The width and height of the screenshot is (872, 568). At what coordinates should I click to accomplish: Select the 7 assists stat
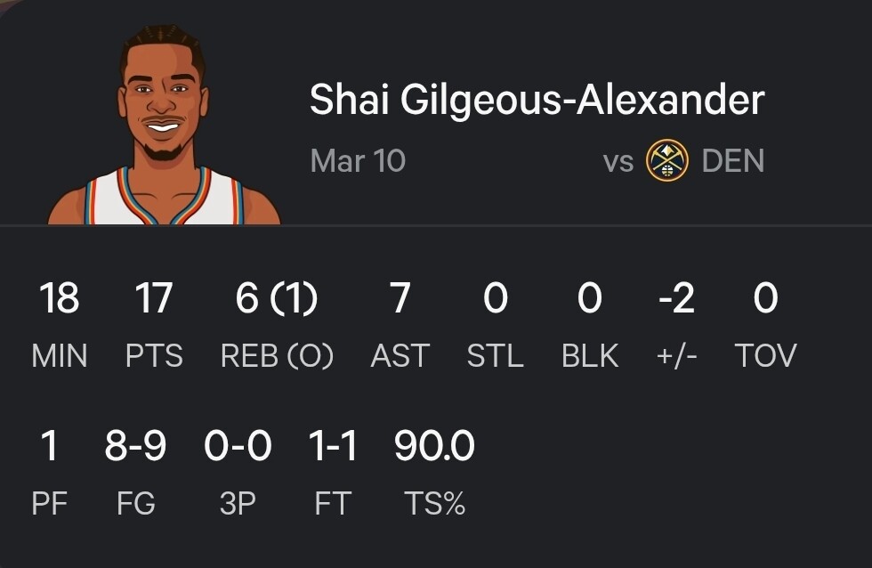point(400,298)
